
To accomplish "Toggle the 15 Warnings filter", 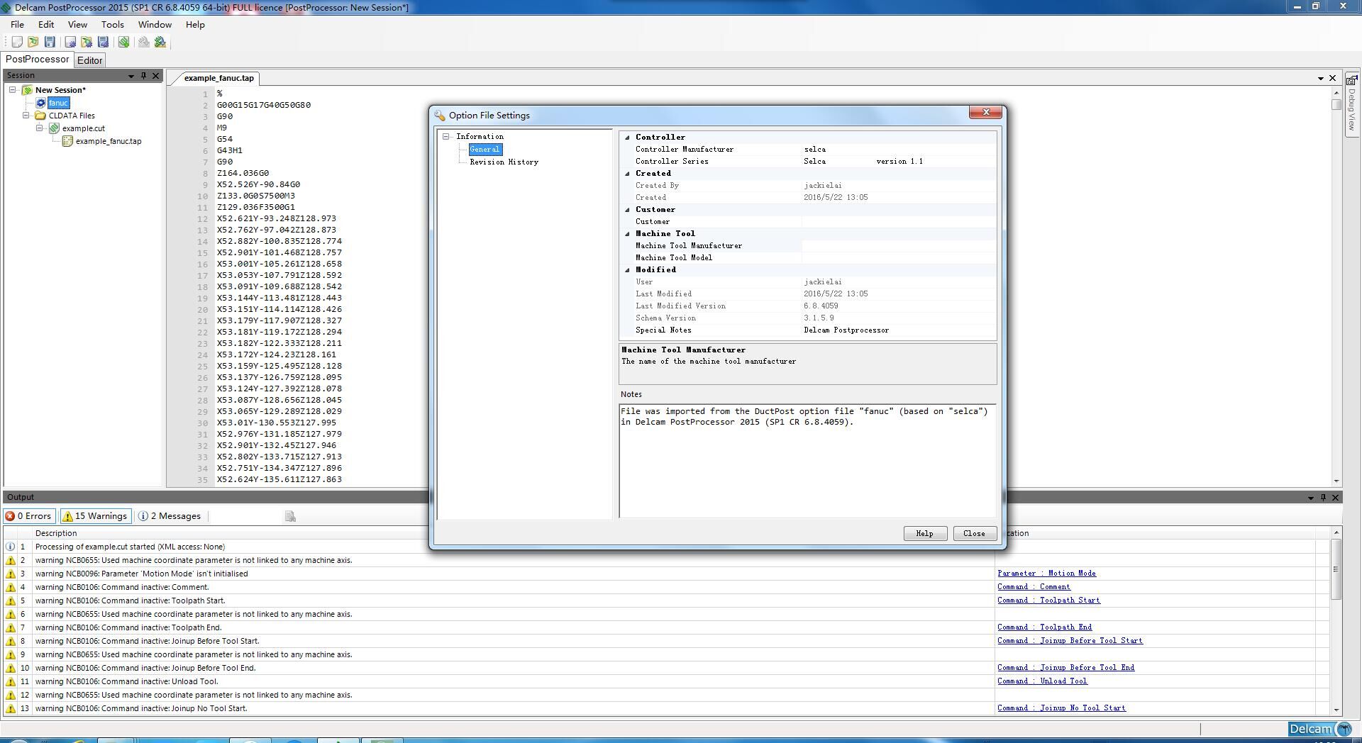I will (x=96, y=516).
